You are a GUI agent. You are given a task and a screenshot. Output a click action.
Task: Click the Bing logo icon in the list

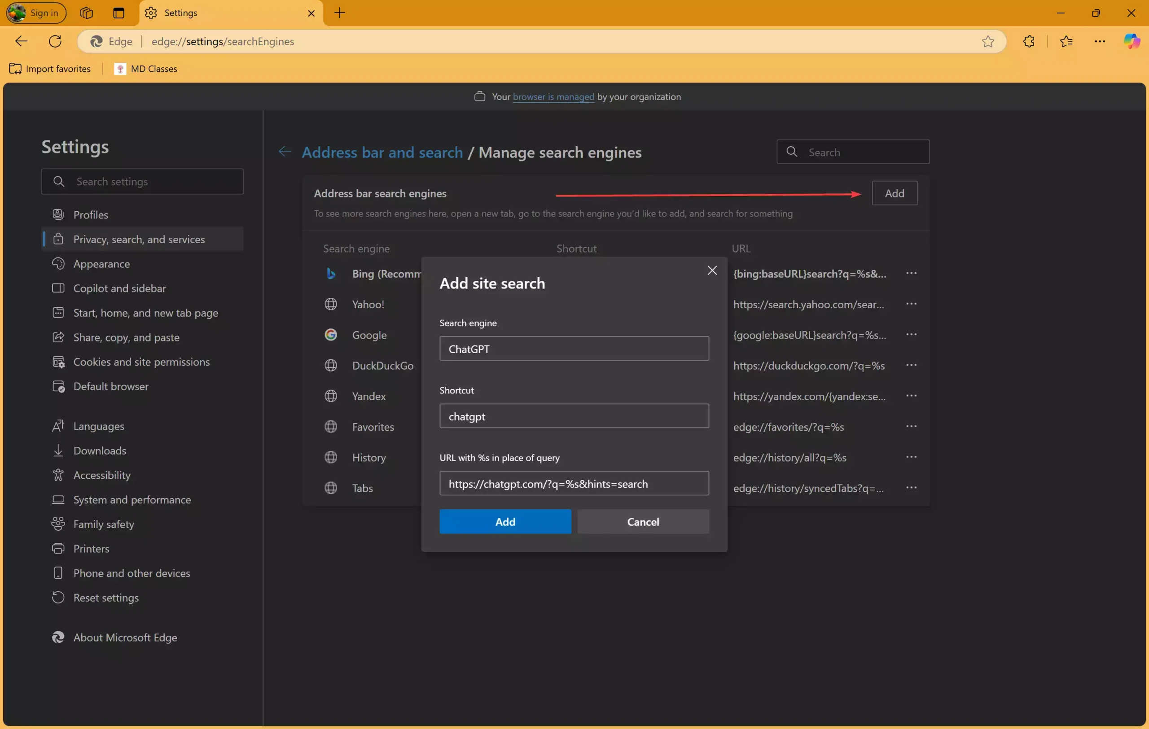click(331, 274)
